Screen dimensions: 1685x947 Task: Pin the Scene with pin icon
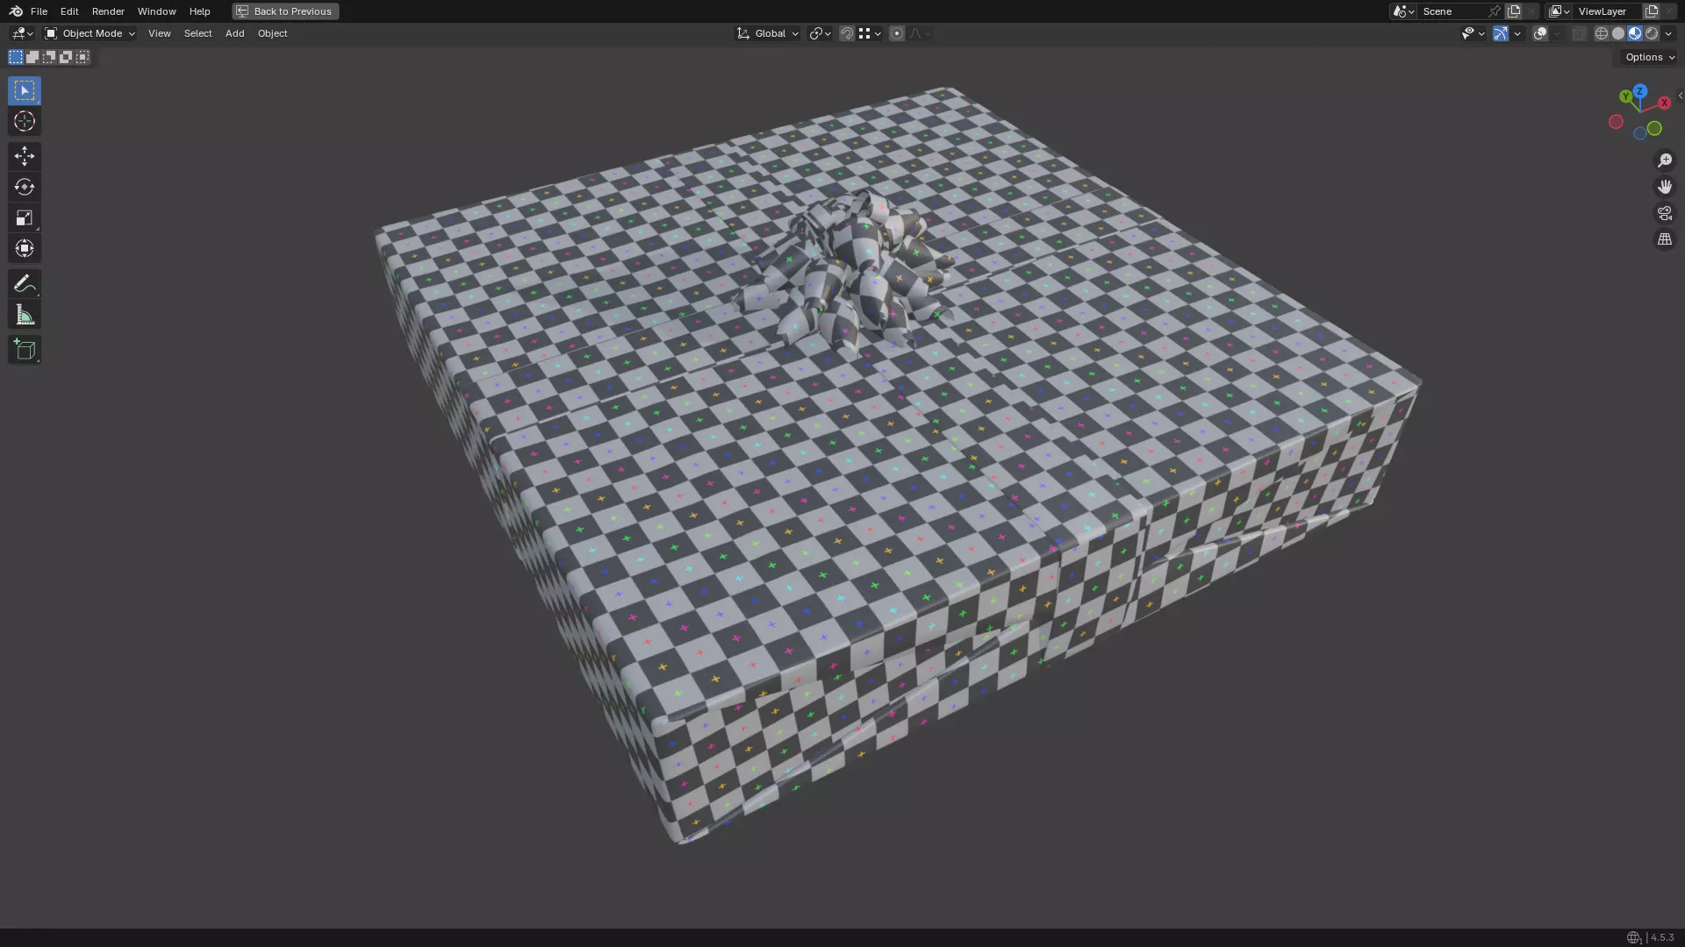(1495, 11)
